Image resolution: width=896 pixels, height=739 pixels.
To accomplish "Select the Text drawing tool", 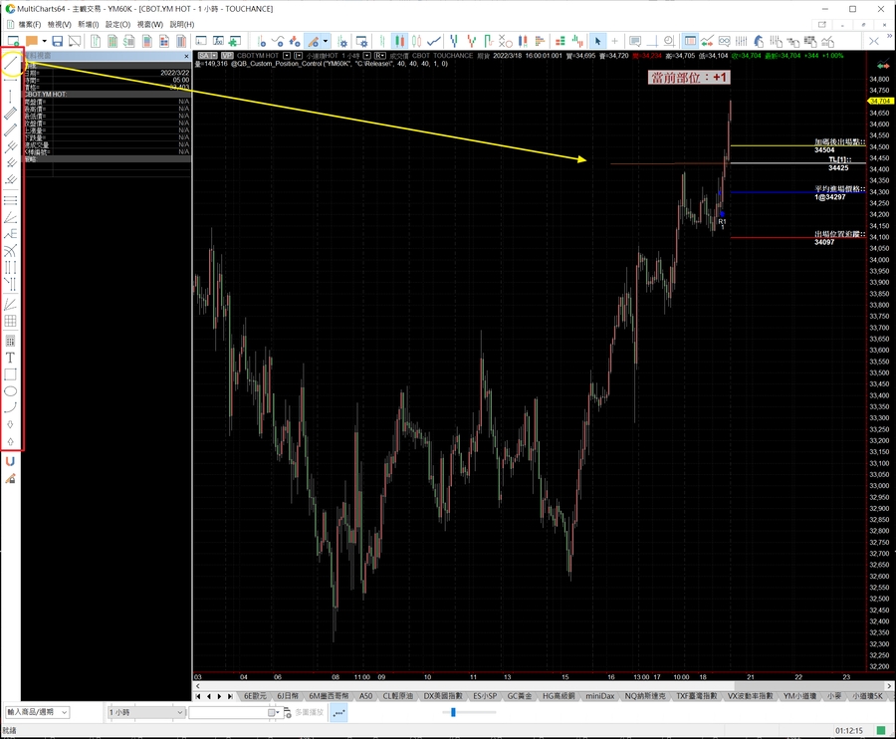I will tap(11, 357).
